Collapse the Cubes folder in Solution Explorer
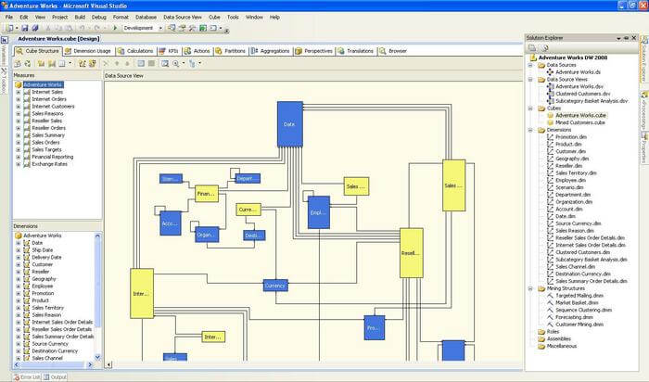Viewport: 649px width, 382px height. (530, 108)
